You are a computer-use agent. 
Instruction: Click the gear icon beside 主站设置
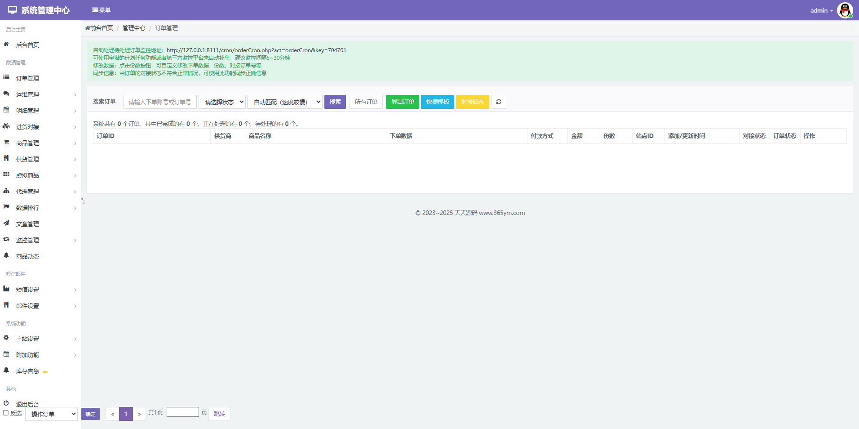coord(6,338)
